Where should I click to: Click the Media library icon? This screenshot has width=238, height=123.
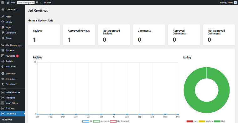3,22
